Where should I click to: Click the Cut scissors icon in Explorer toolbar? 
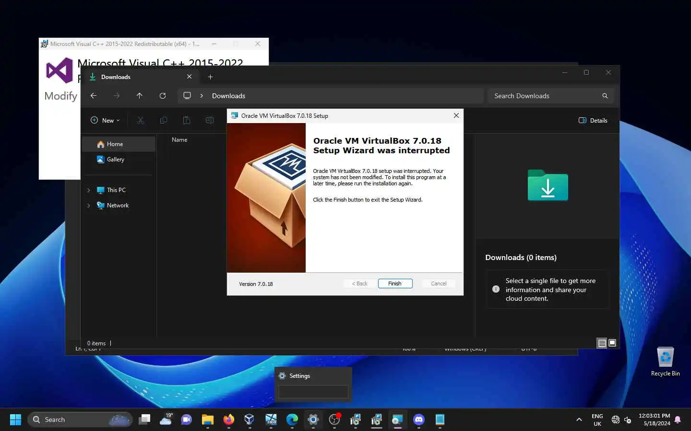point(141,120)
